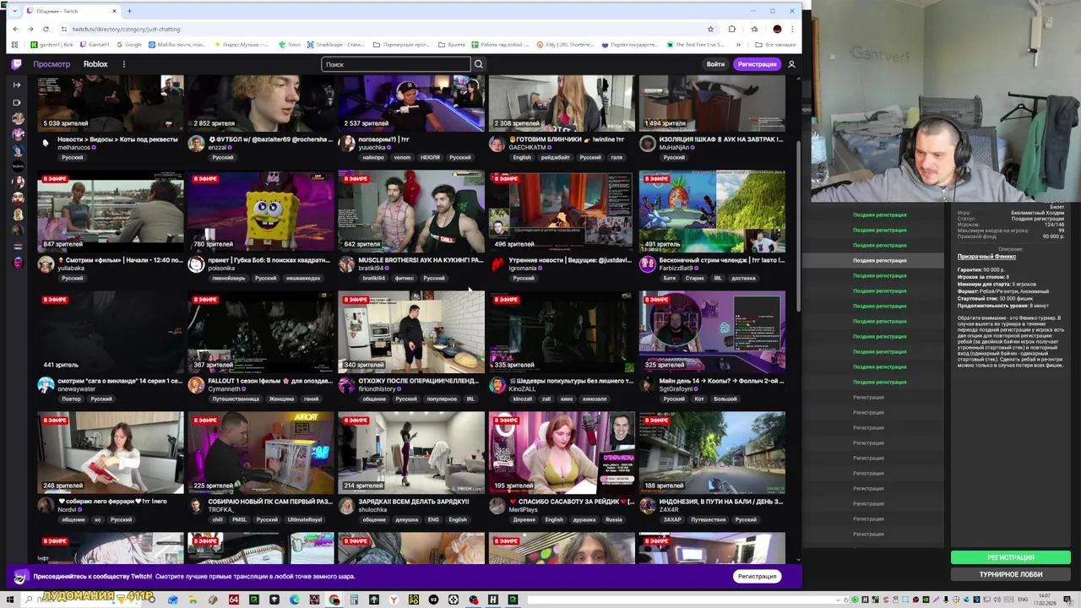Select the highlighted 'Поздняя регистрация' tournament row
Screen dimensions: 1081x608
pos(873,260)
